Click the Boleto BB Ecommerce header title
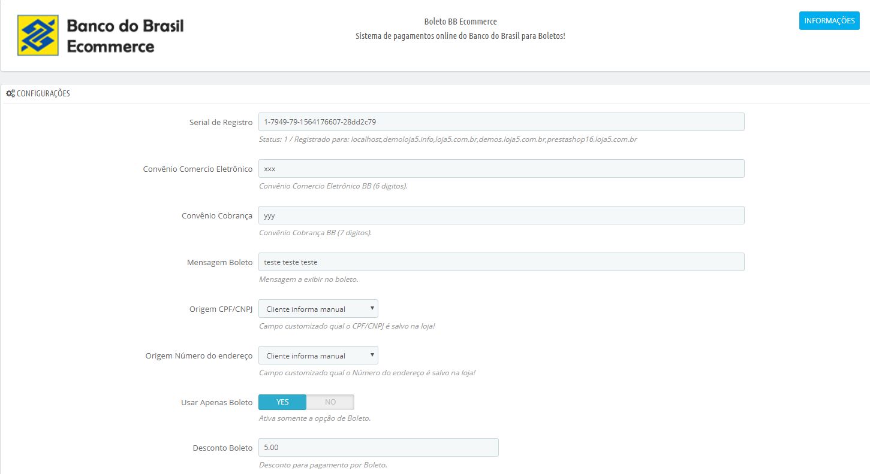Screen dimensions: 870x474 [460, 22]
